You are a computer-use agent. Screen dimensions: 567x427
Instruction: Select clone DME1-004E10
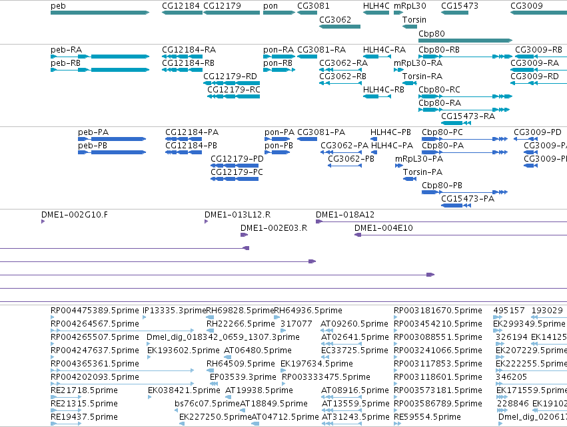click(x=384, y=228)
